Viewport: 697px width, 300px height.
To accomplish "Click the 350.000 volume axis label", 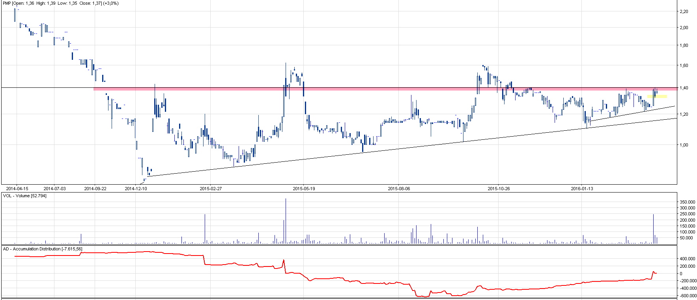I will (x=687, y=202).
